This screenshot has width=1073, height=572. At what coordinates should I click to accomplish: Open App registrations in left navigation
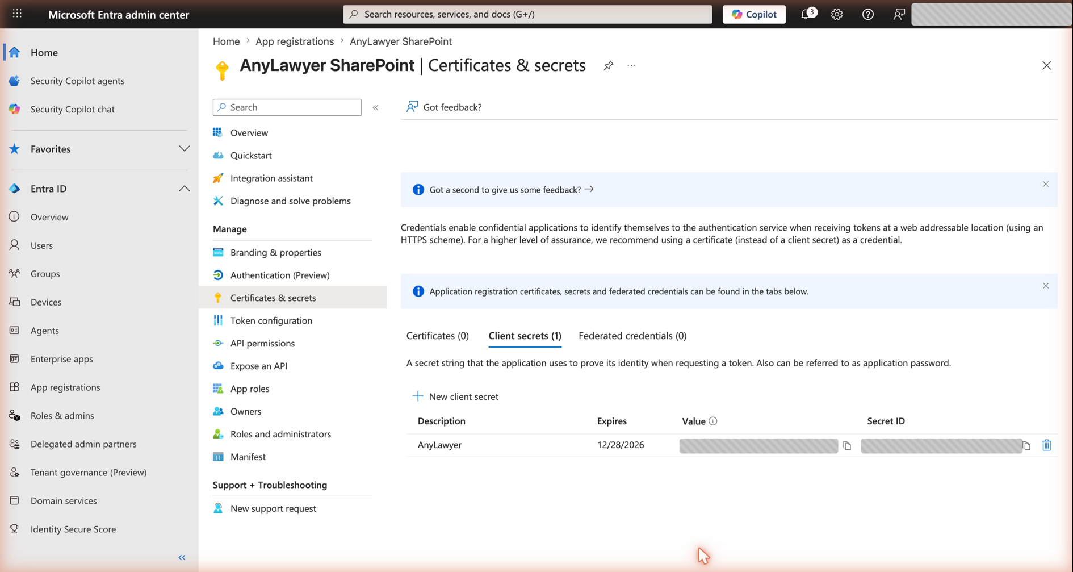click(65, 387)
